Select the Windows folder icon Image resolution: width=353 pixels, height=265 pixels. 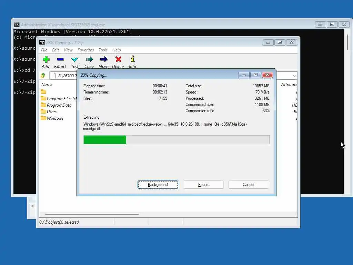[x=43, y=118]
